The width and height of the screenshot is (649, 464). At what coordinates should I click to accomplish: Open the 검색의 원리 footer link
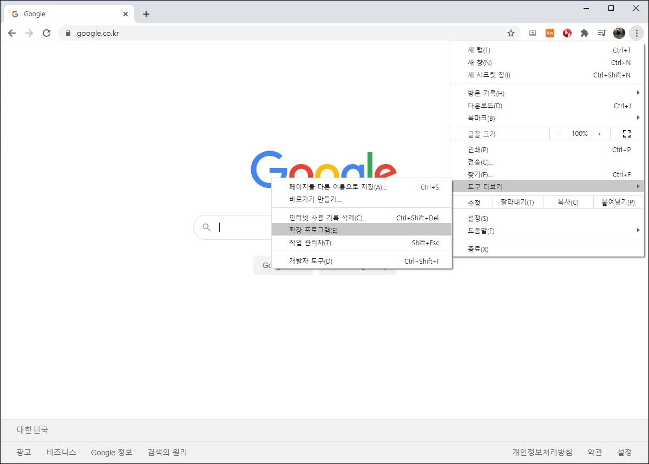pyautogui.click(x=167, y=452)
